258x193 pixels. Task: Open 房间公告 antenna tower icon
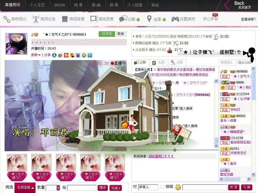tap(36, 19)
